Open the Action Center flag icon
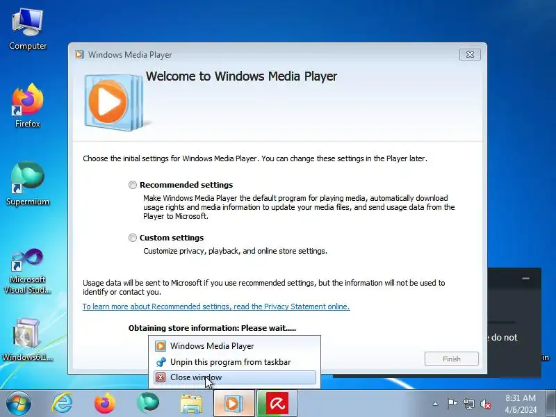556x417 pixels. tap(452, 404)
